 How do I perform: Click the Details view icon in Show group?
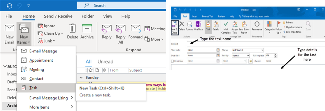(x=216, y=24)
